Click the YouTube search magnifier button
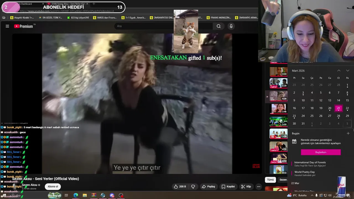This screenshot has height=199, width=354. click(218, 26)
